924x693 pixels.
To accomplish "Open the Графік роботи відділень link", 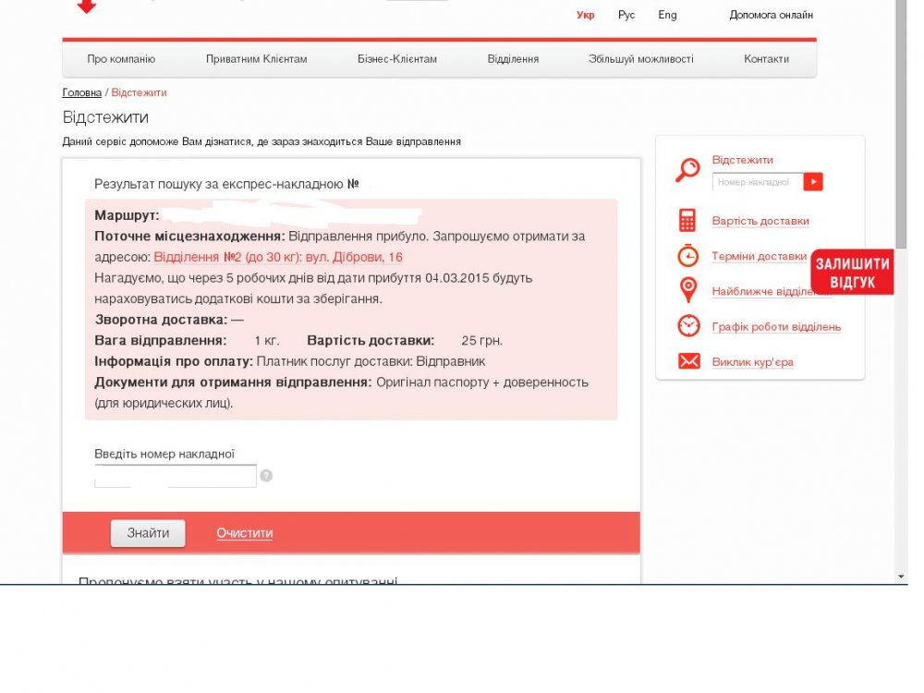I will (776, 326).
